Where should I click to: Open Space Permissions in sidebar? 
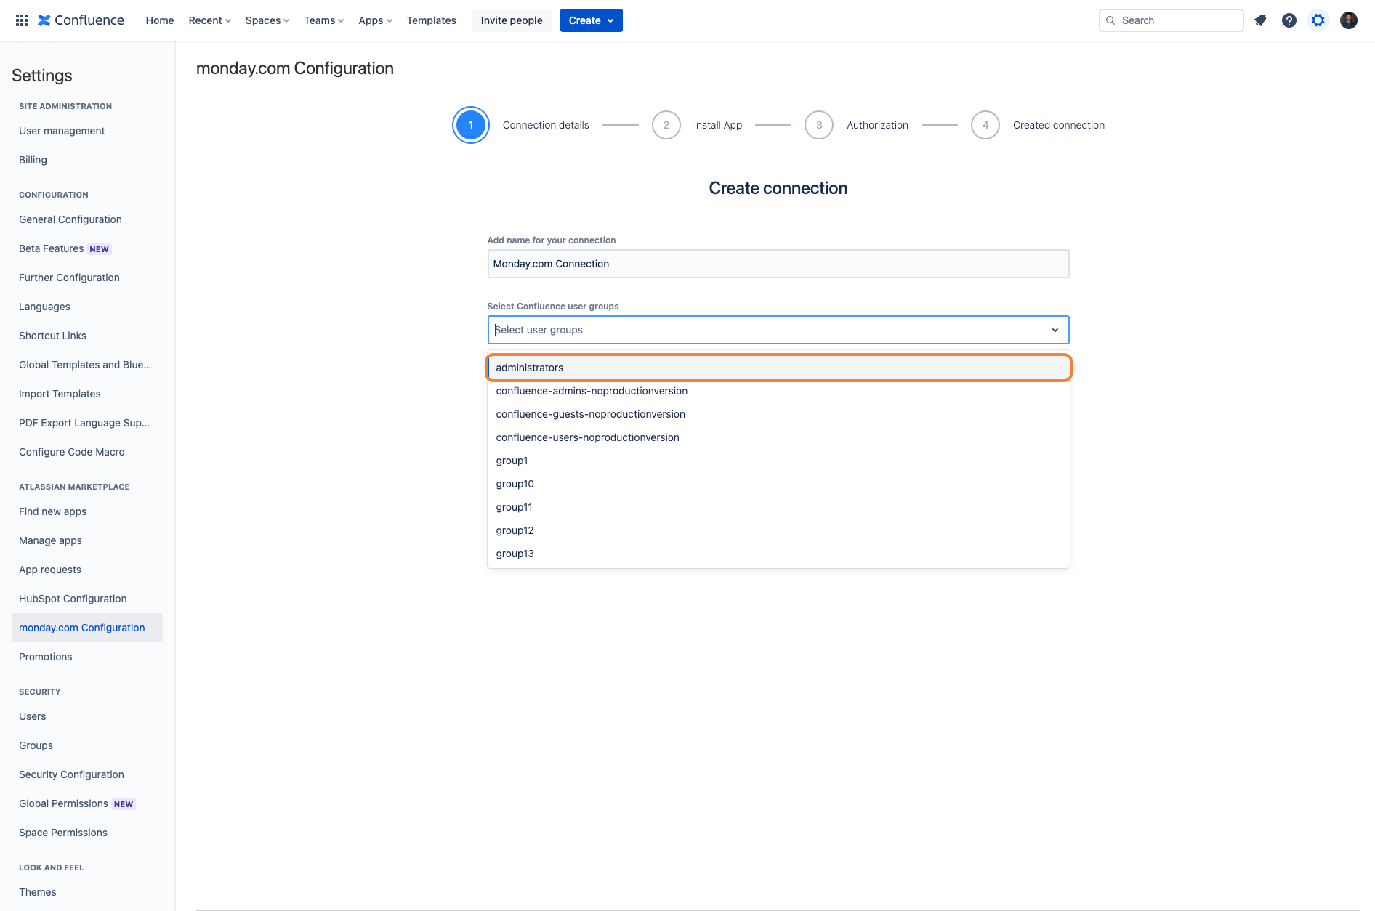coord(63,833)
